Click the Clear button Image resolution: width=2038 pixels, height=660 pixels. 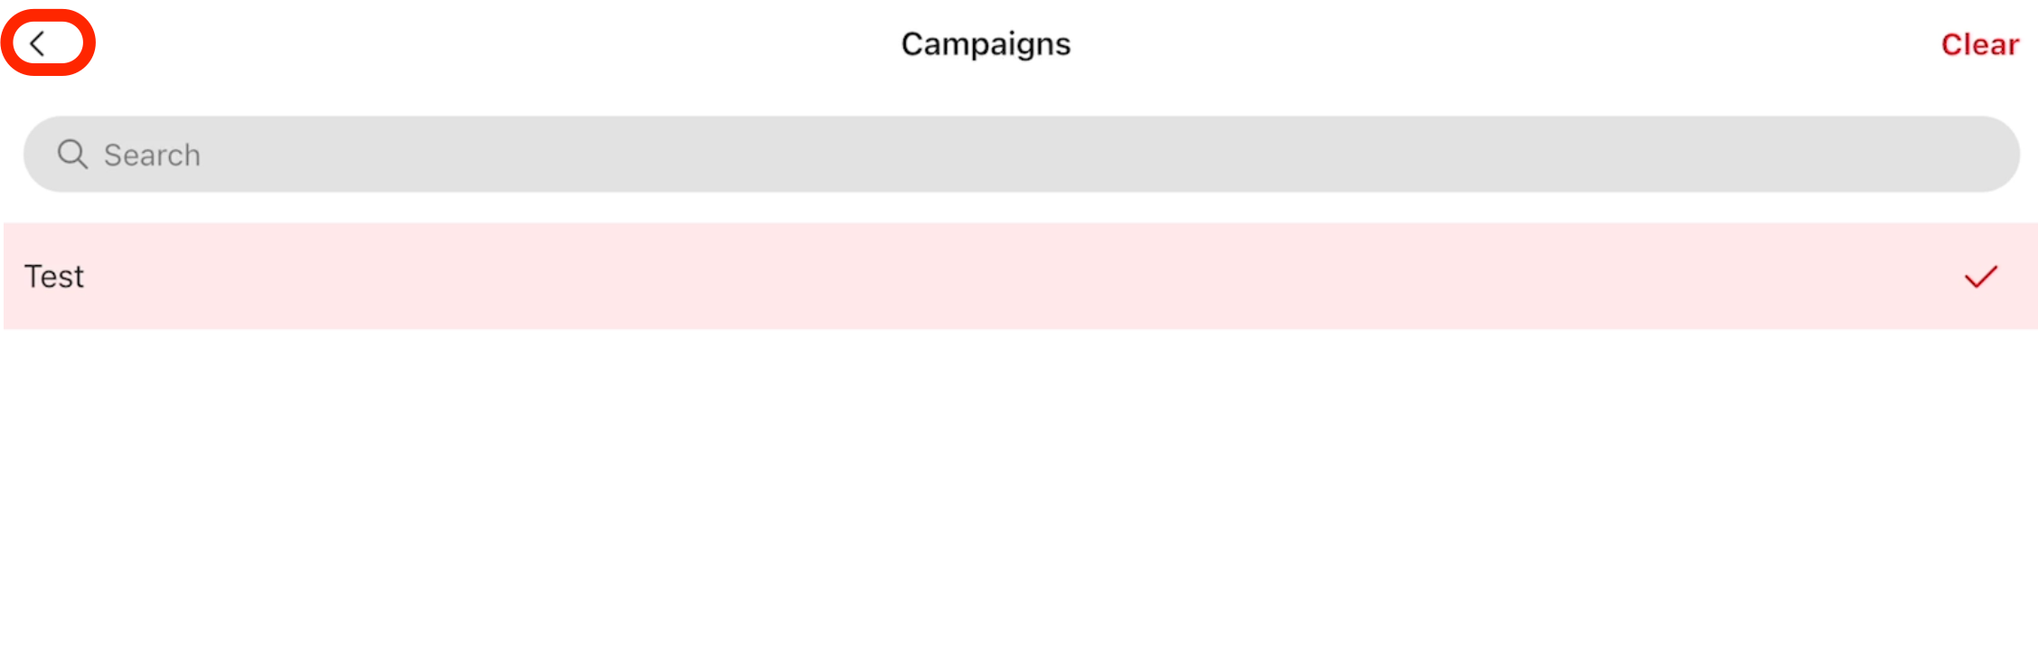tap(1979, 44)
